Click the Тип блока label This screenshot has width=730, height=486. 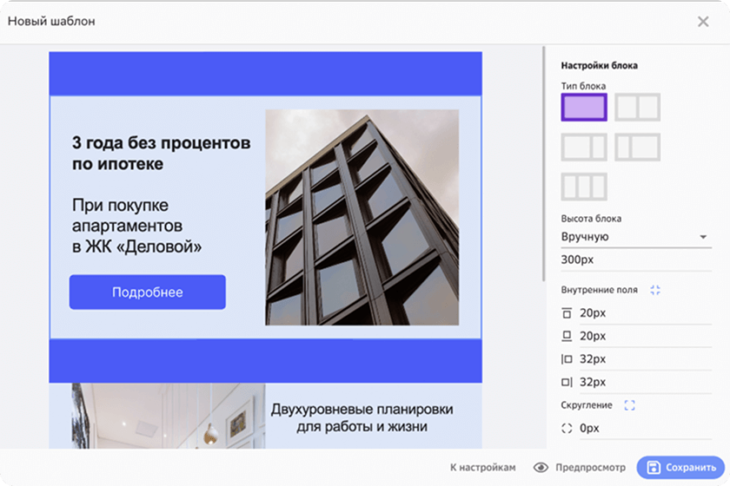(x=583, y=86)
